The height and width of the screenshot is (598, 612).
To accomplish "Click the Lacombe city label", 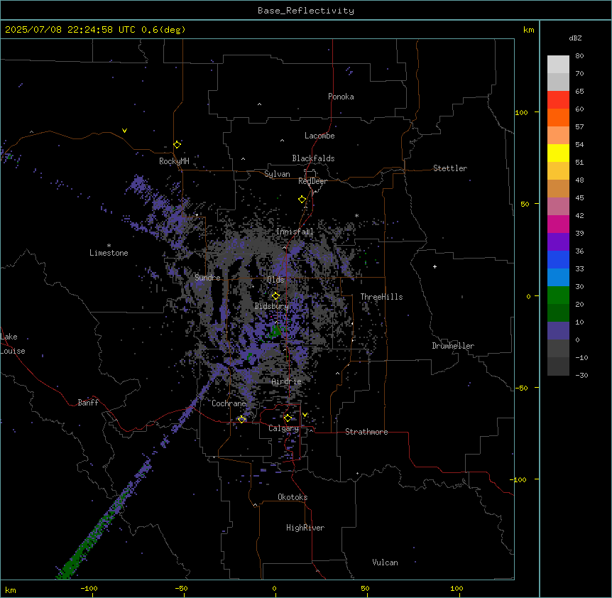I will click(x=319, y=136).
